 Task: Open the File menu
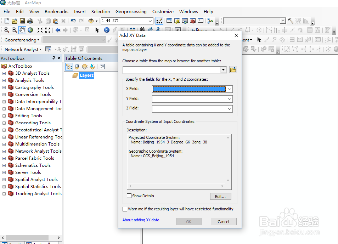pyautogui.click(x=7, y=12)
